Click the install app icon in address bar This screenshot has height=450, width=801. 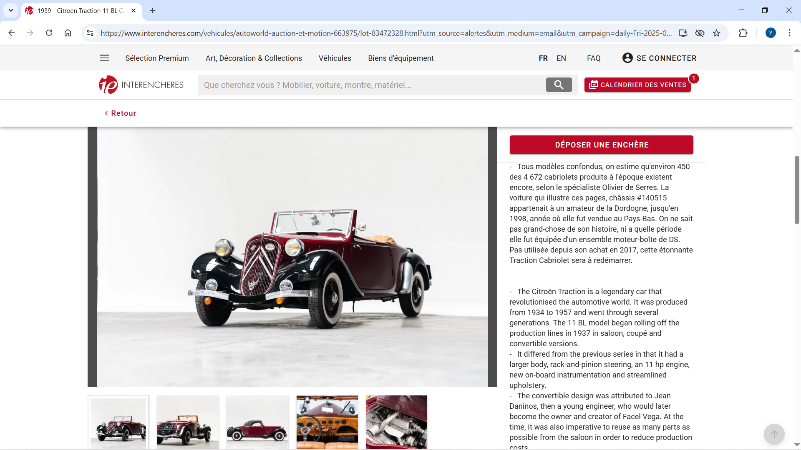pyautogui.click(x=683, y=33)
